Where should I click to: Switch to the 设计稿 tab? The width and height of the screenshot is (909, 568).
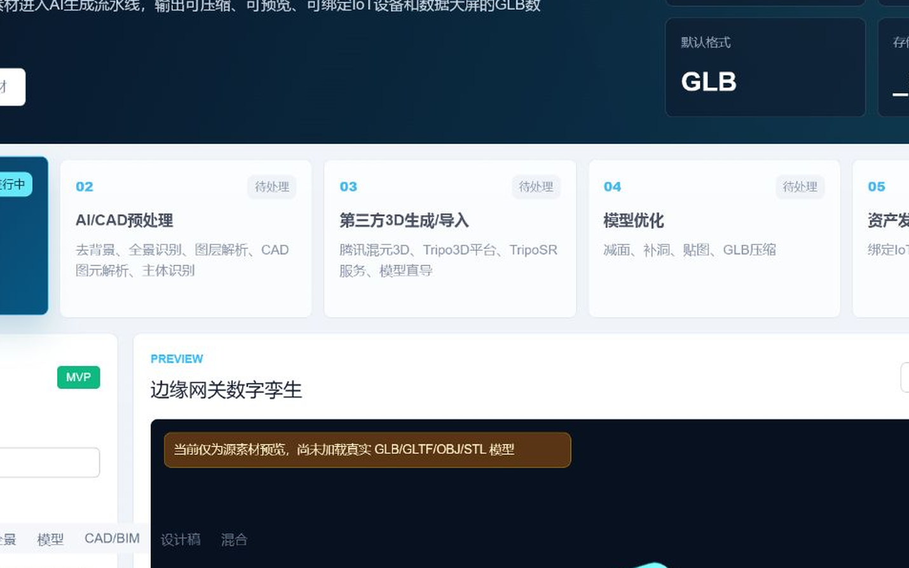(181, 539)
